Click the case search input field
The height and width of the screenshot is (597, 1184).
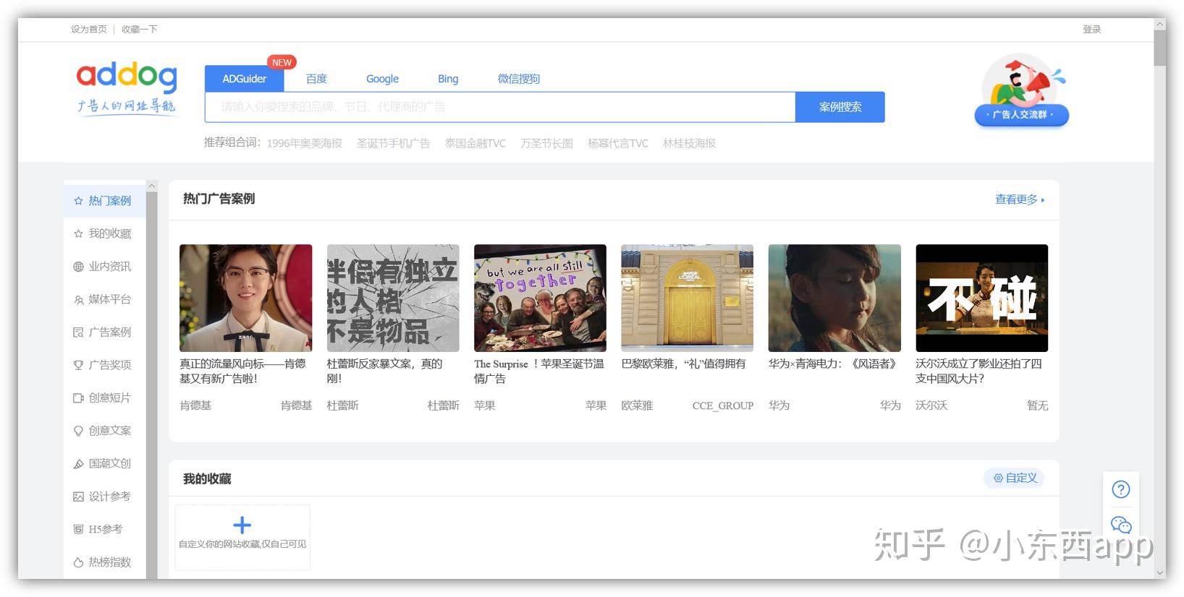[x=500, y=107]
